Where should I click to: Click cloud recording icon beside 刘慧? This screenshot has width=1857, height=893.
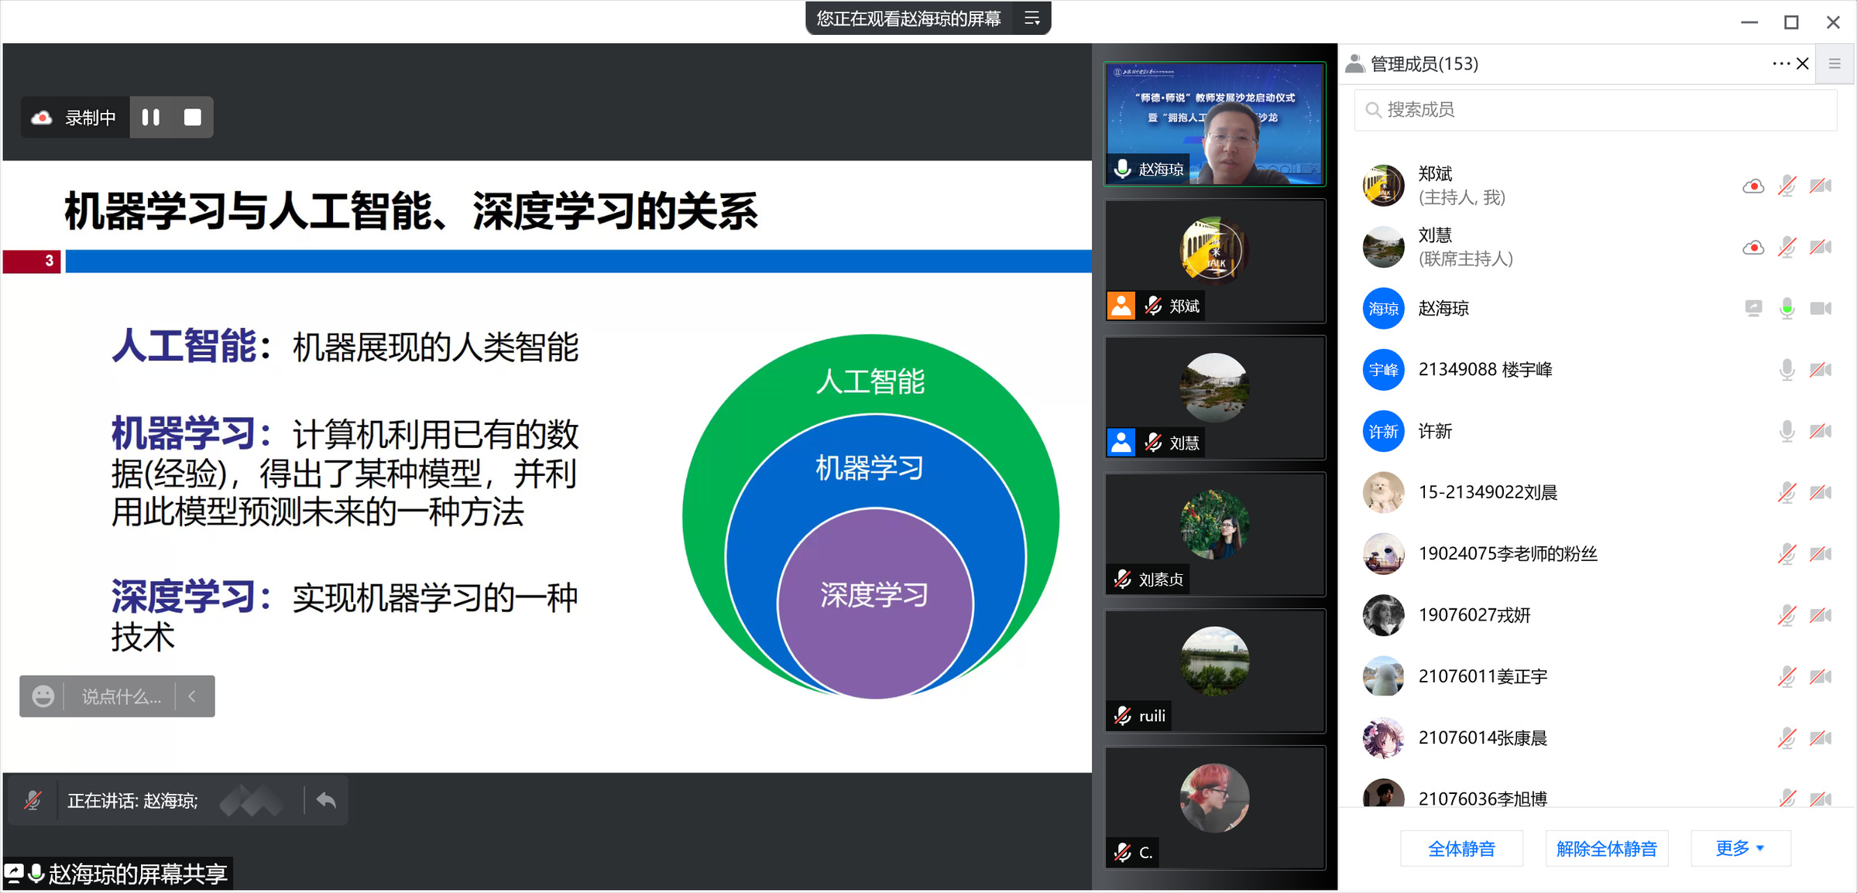pos(1753,248)
